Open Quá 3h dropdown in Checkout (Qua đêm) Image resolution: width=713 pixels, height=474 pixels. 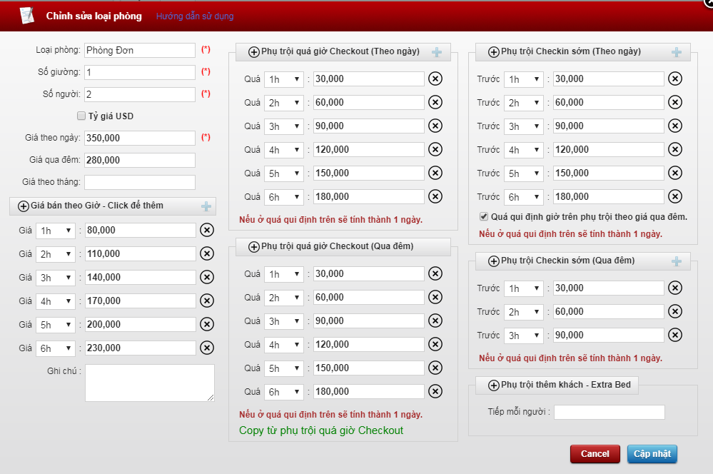click(x=284, y=321)
